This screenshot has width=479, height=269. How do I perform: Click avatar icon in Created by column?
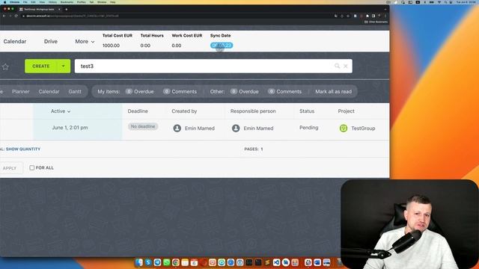pyautogui.click(x=177, y=128)
